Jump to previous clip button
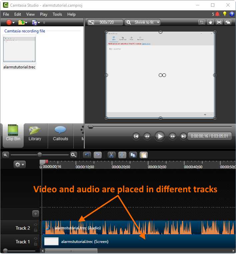 pos(136,136)
